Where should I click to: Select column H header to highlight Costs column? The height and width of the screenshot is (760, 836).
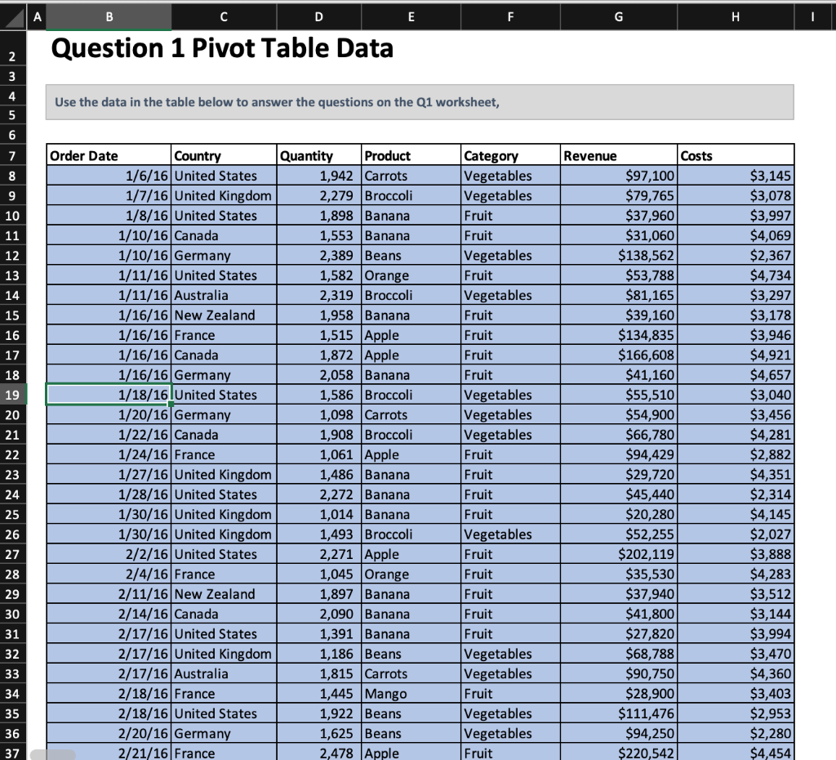[734, 16]
